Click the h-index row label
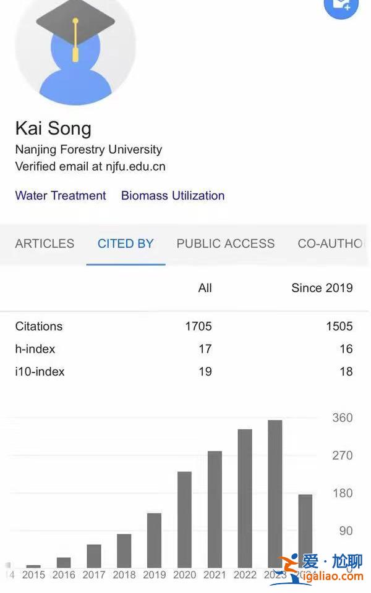This screenshot has width=371, height=593. click(35, 349)
